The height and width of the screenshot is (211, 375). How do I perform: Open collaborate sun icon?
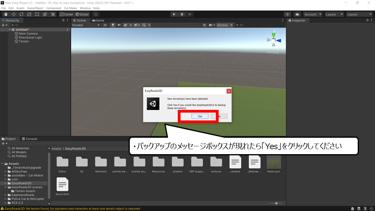(x=287, y=14)
